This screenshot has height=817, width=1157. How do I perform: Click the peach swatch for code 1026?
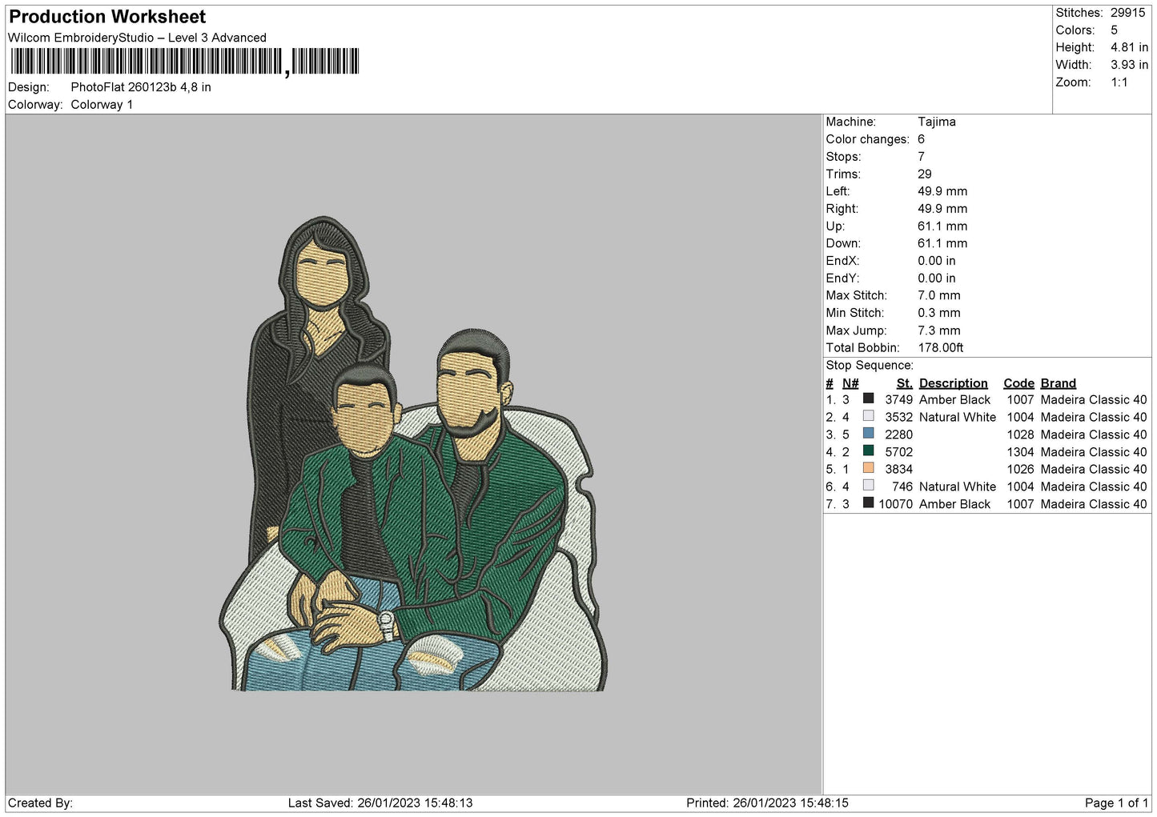click(x=868, y=468)
